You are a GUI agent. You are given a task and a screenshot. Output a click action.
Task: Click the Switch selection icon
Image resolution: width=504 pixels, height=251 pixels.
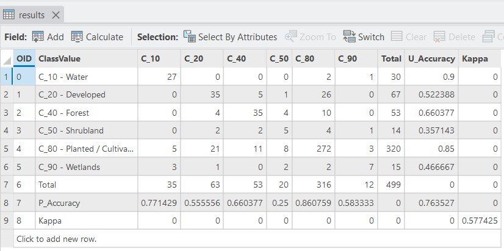pyautogui.click(x=349, y=37)
